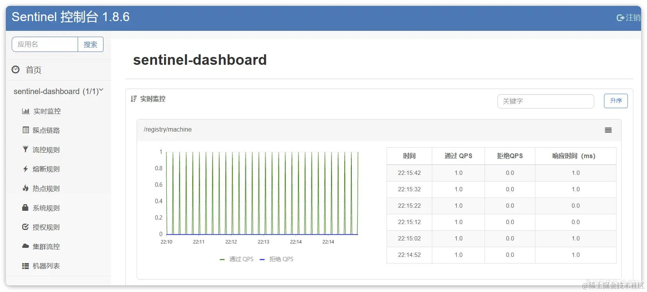Toggle 拒绝 QPS legend entry in chart
Screen dimensions: 647x292
click(x=276, y=259)
